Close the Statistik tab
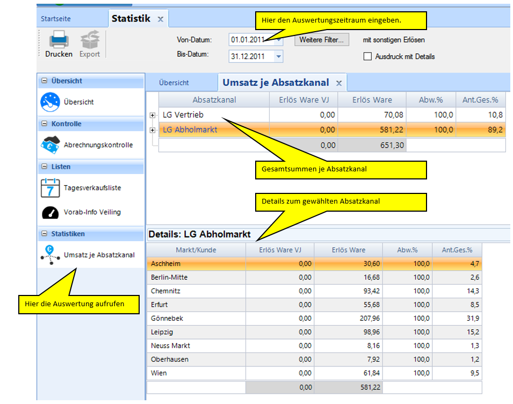 pos(160,19)
